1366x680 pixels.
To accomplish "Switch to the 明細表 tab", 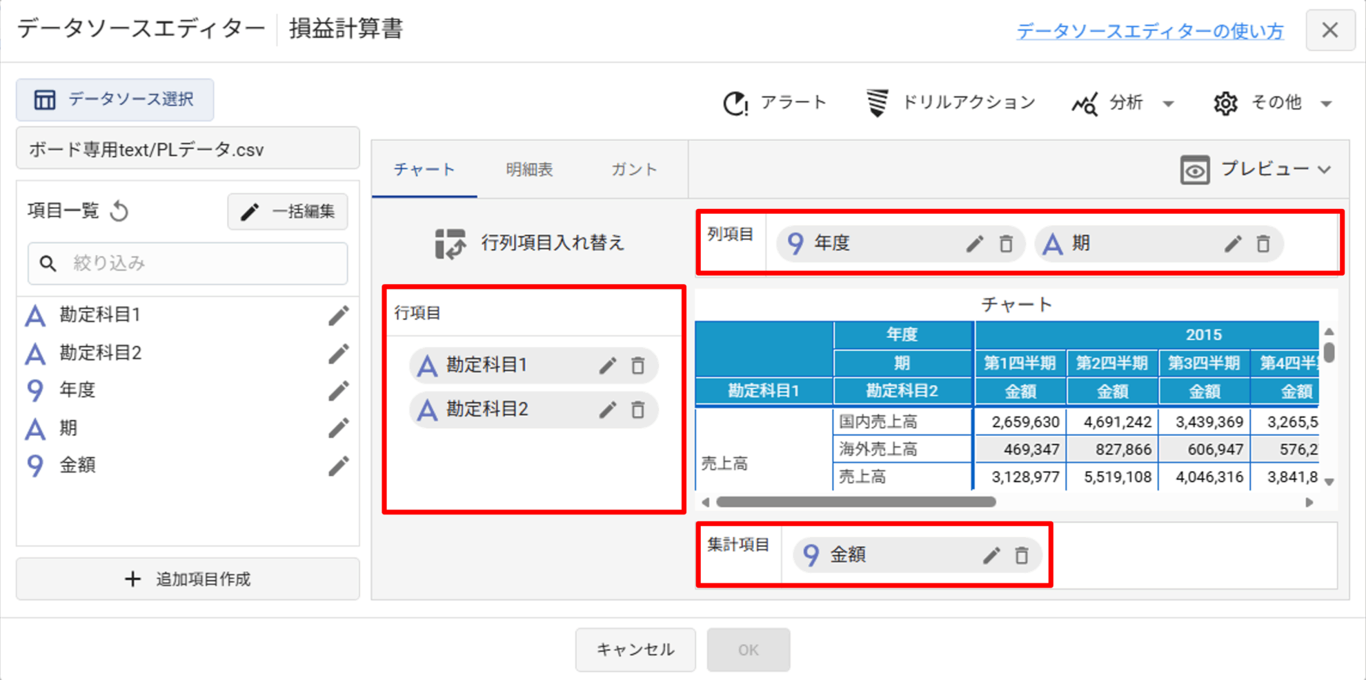I will 529,170.
